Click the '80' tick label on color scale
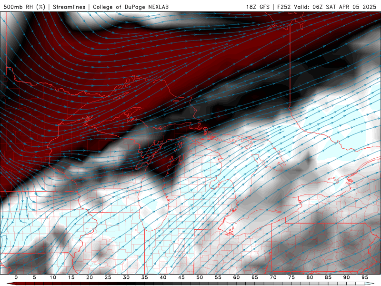This screenshot has height=286, width=381. click(310, 277)
